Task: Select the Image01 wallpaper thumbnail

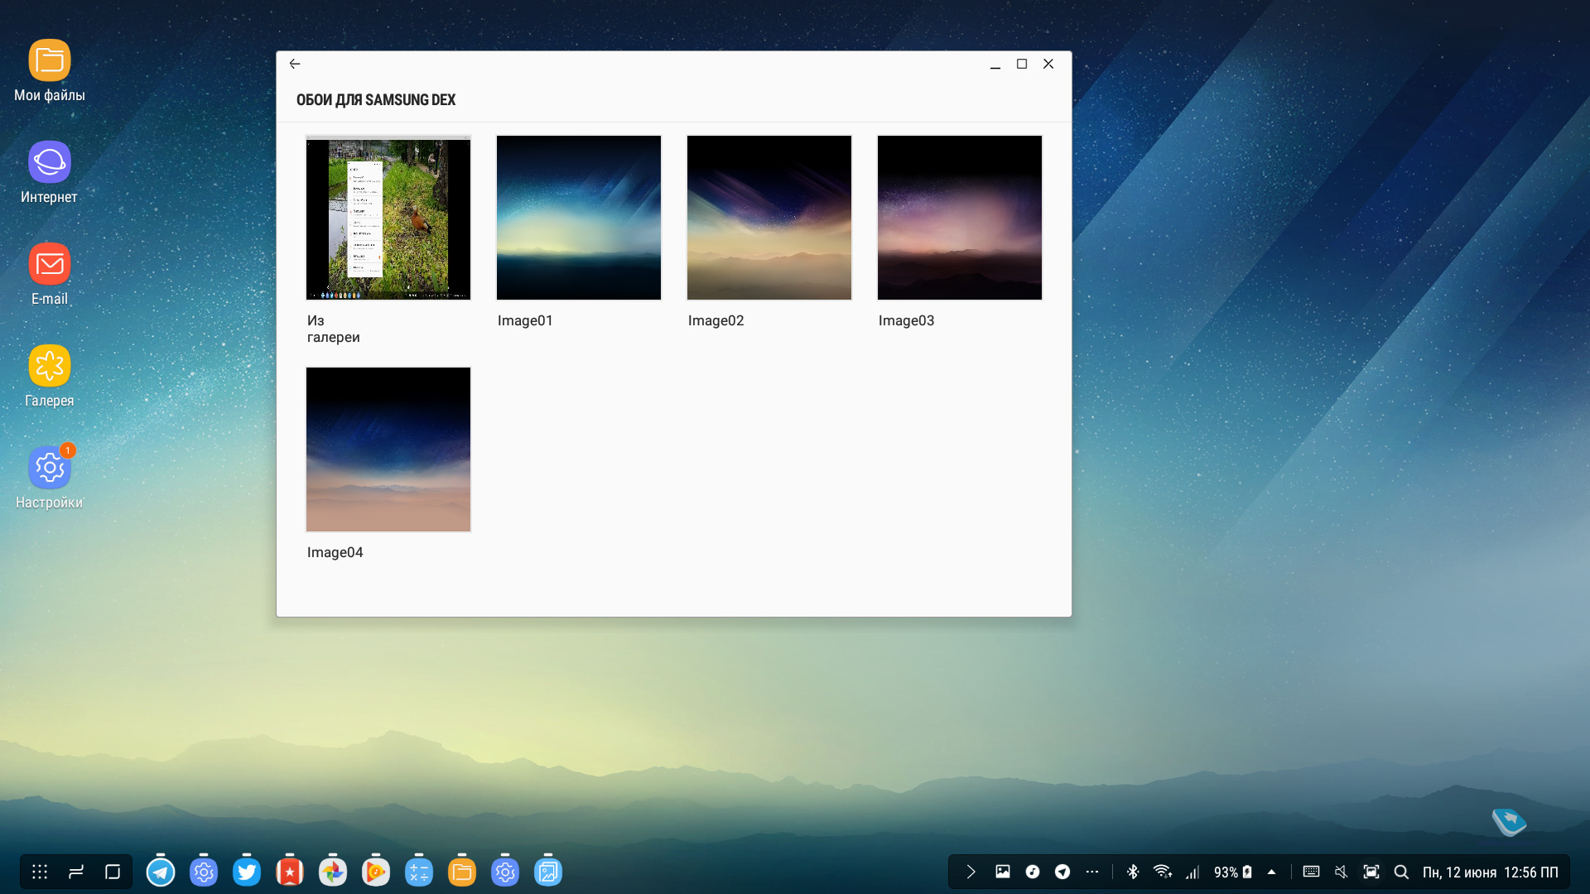Action: coord(579,218)
